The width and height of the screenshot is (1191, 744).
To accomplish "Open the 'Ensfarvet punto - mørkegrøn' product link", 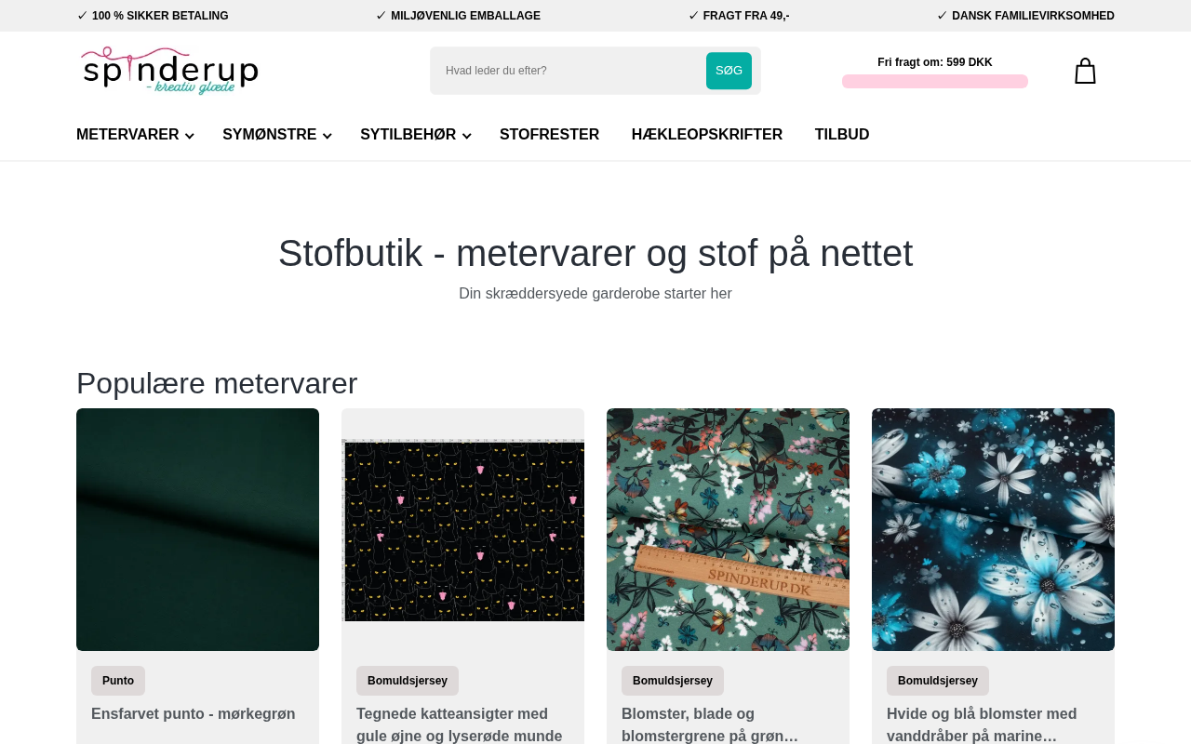I will (194, 714).
